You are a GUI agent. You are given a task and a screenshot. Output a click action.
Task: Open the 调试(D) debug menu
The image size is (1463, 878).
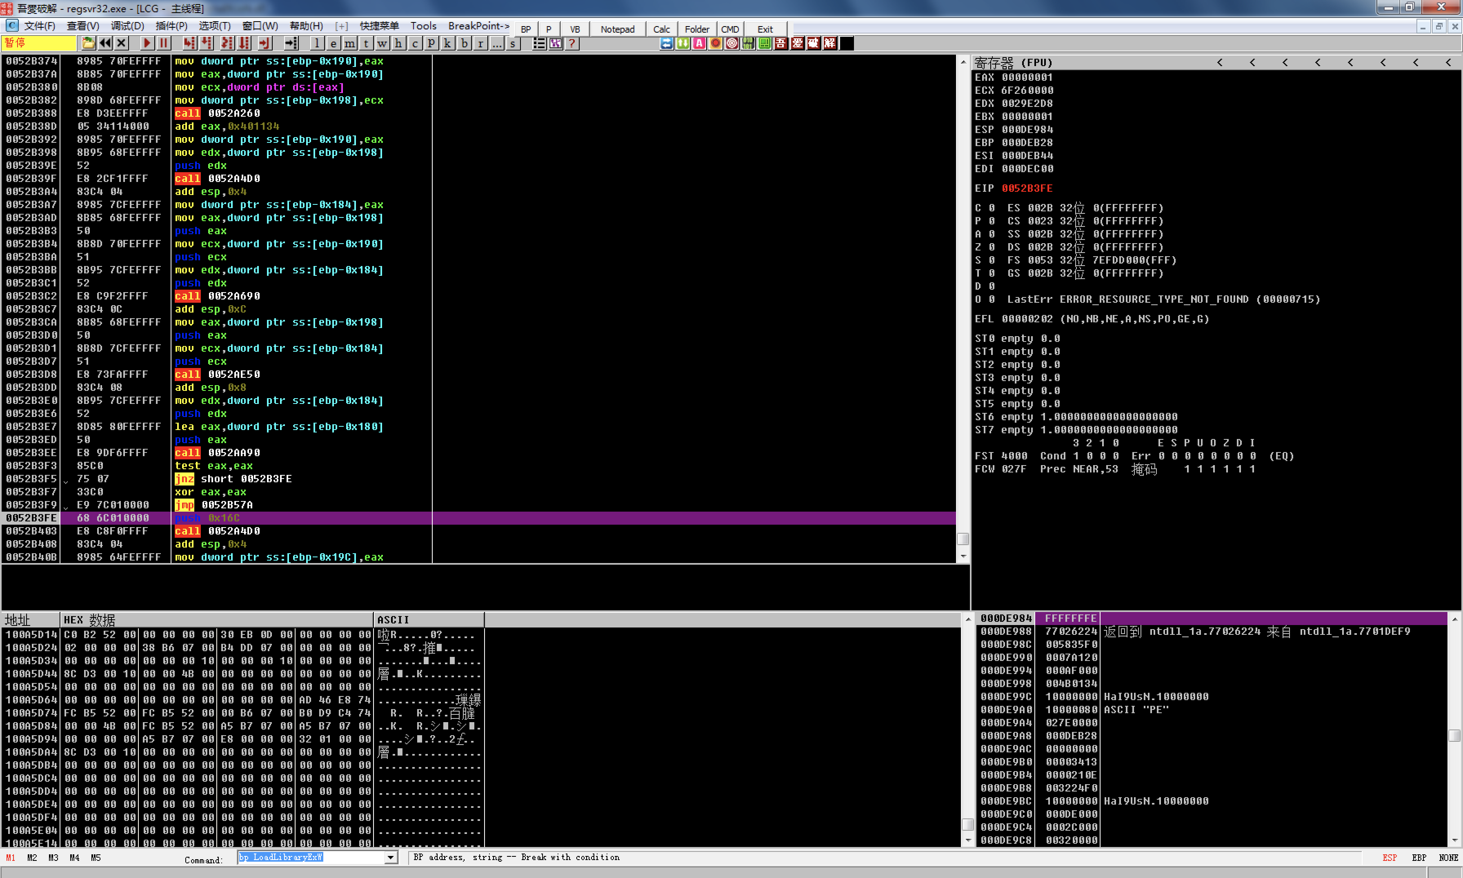point(127,26)
